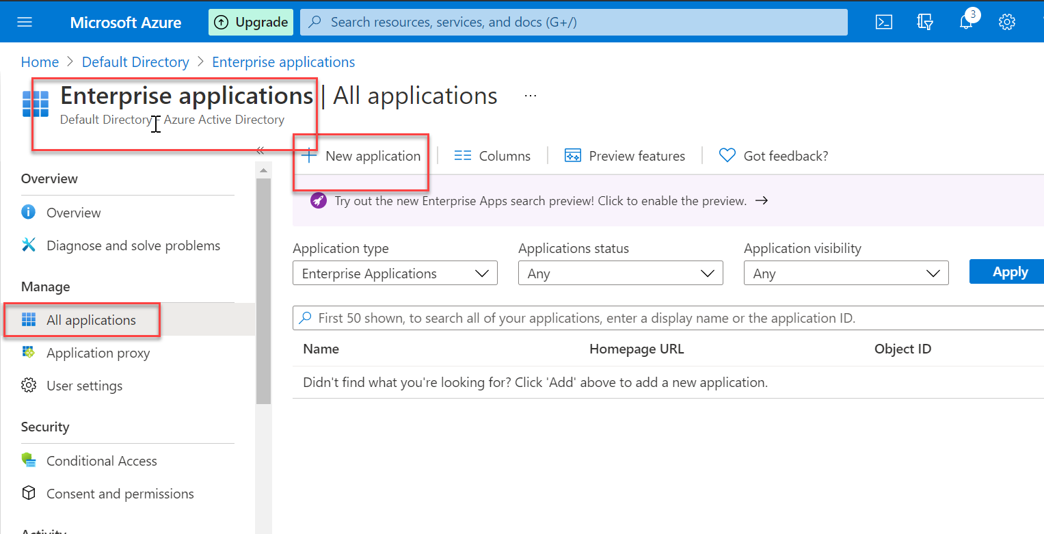Viewport: 1044px width, 534px height.
Task: Open Application proxy from the sidebar
Action: click(98, 353)
